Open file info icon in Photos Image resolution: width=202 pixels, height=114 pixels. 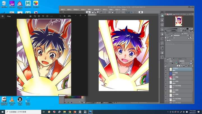point(47,16)
